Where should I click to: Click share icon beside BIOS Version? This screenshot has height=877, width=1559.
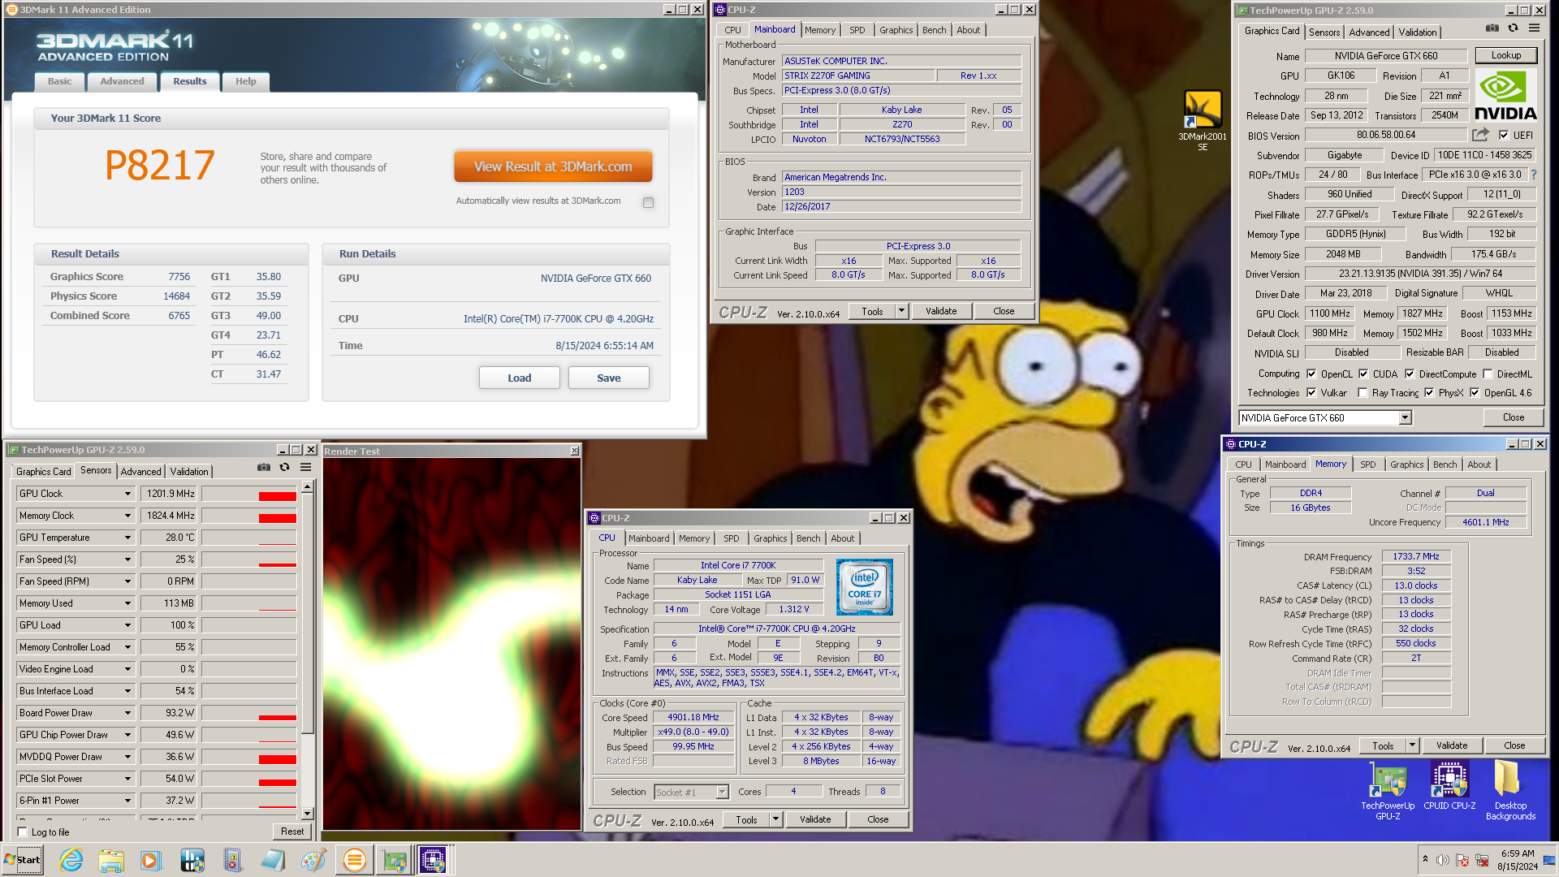pos(1481,135)
